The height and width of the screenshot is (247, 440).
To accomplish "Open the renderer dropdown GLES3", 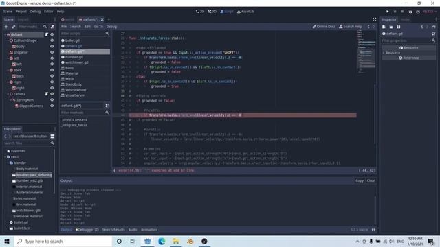I will click(430, 12).
